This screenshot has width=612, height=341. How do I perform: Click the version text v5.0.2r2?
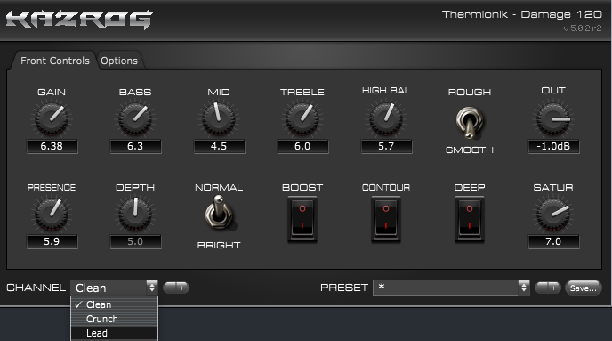point(583,28)
